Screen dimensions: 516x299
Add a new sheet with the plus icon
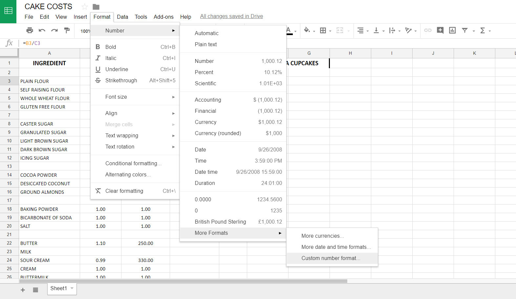pos(23,290)
